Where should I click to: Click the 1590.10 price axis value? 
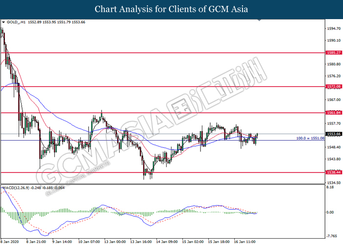pyautogui.click(x=334, y=40)
